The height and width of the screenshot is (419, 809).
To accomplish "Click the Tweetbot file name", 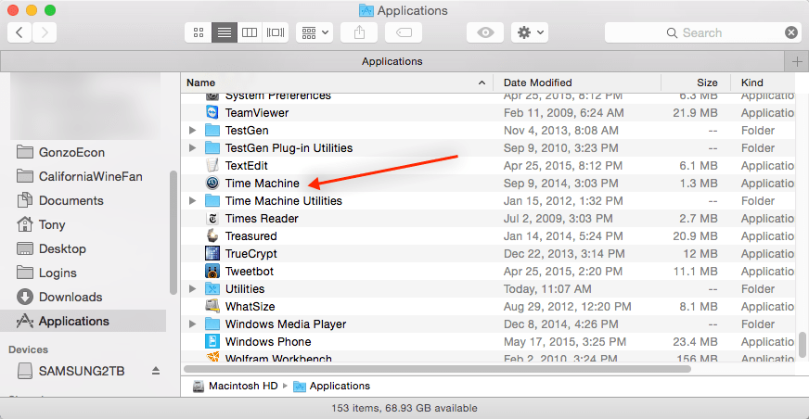I will point(250,271).
